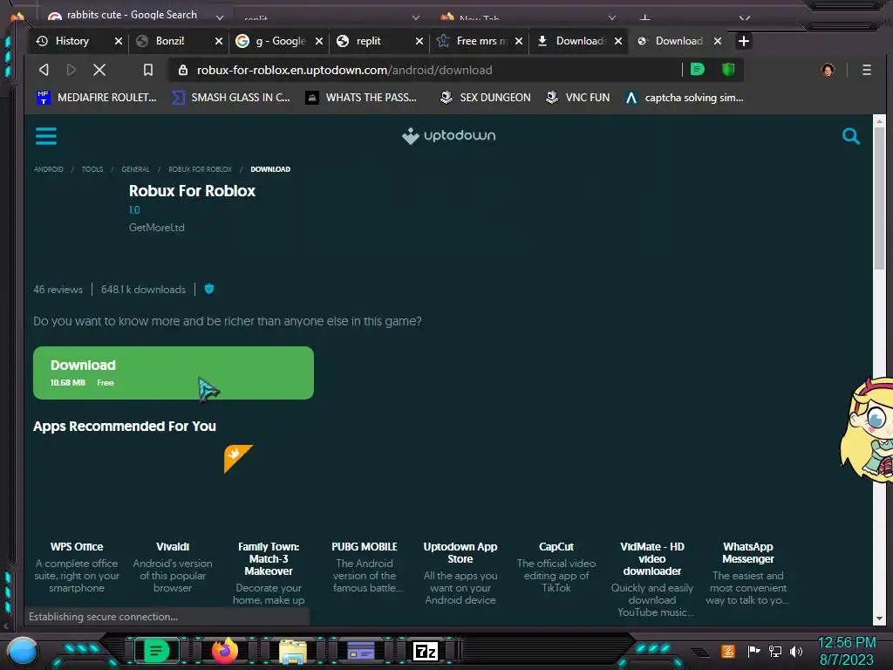The image size is (893, 670).
Task: Click the address bar URL
Action: click(x=344, y=70)
